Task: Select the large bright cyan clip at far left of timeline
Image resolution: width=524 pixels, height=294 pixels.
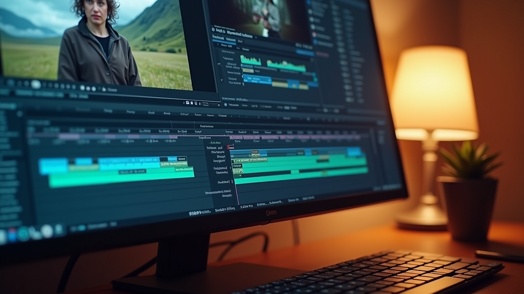Action: [53, 166]
